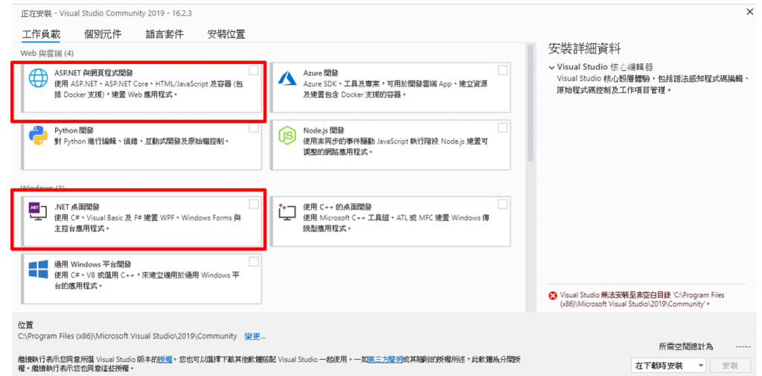Check the Azure 開發 workload checkbox
This screenshot has height=376, width=762.
pos(502,71)
